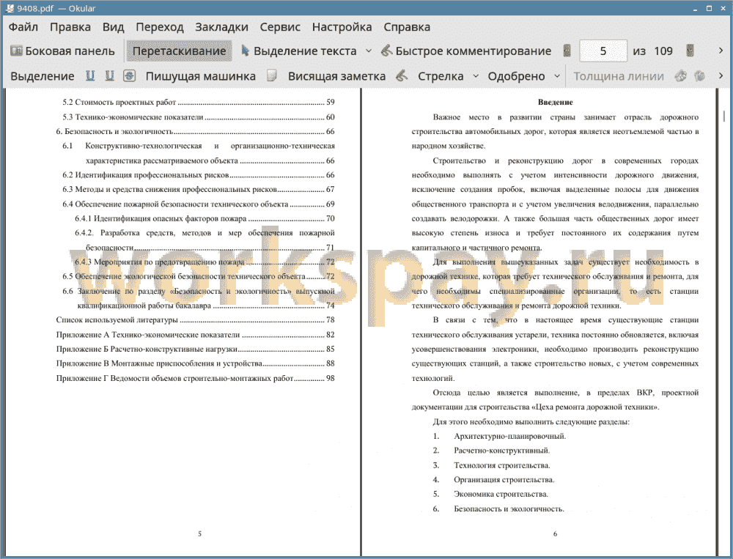
Task: Open the Закладки menu
Action: [x=221, y=27]
